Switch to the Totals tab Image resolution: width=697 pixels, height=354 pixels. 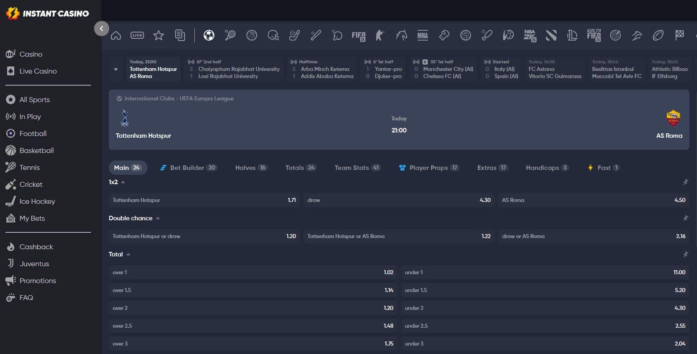[301, 168]
